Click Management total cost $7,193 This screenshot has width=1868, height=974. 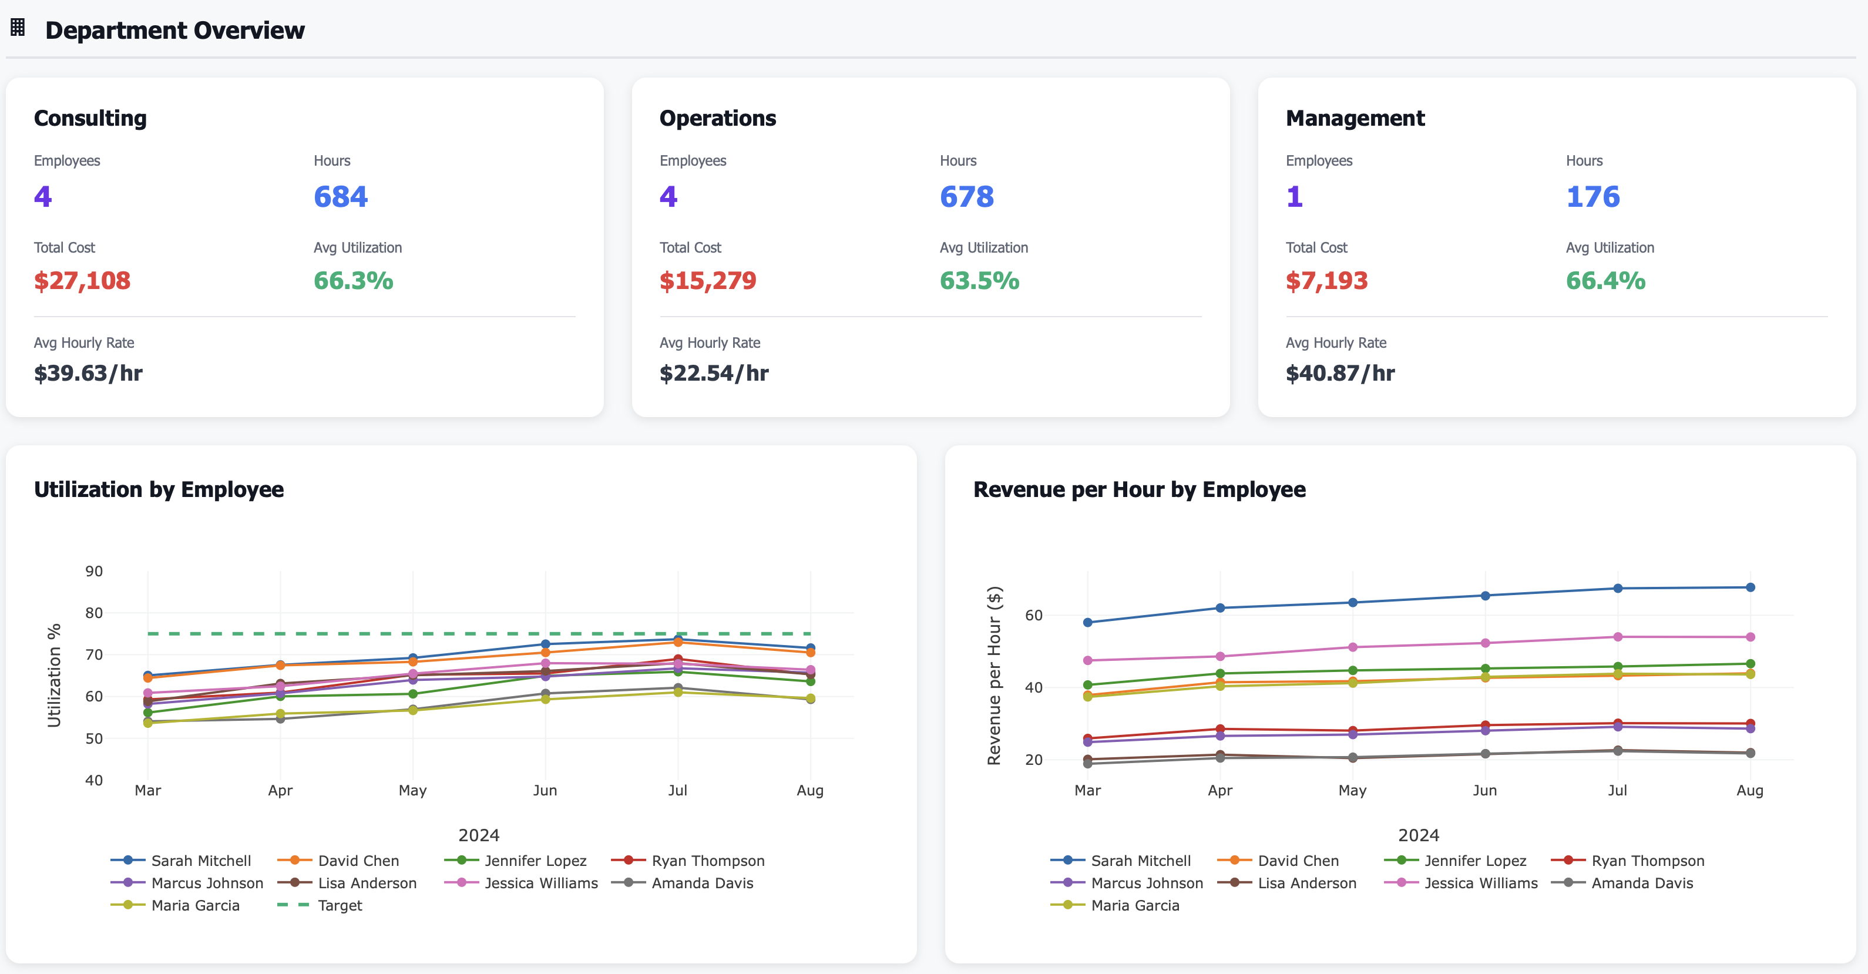click(x=1326, y=281)
